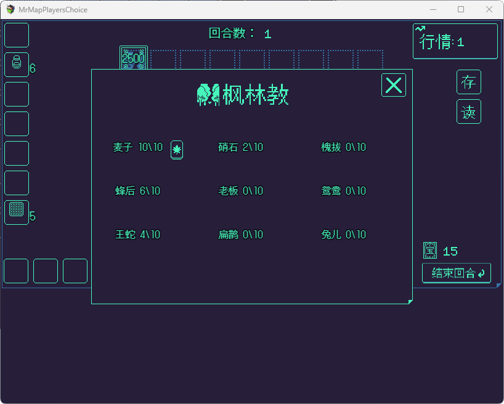Viewport: 504px width, 404px height.
Task: Close the 枫林教 panel with the X
Action: tap(394, 85)
